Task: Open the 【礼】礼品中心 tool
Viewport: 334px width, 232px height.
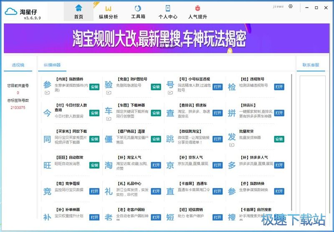Action: (156, 192)
